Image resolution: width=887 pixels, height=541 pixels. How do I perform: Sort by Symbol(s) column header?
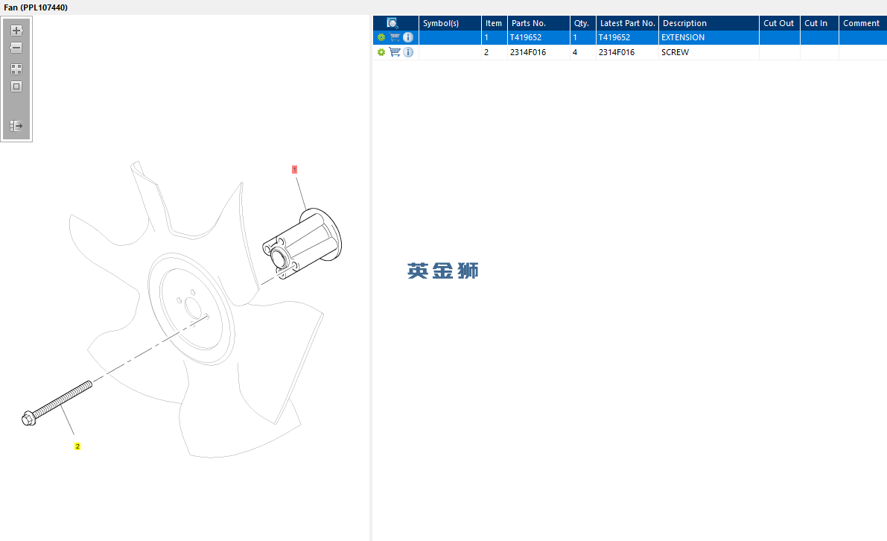point(450,23)
